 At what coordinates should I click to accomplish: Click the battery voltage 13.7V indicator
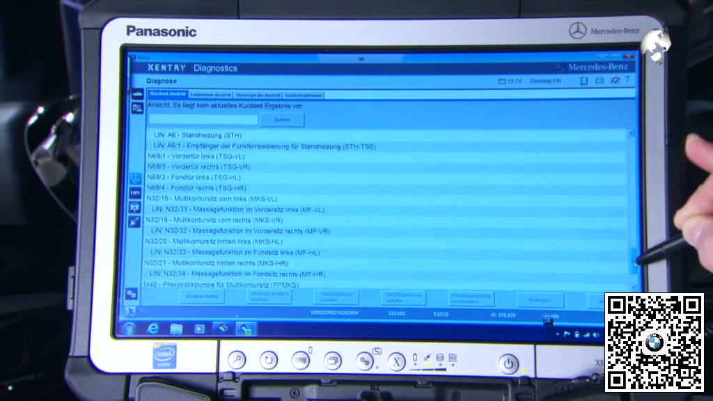pyautogui.click(x=510, y=81)
